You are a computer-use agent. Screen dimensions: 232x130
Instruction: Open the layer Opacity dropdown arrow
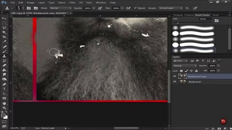coord(219,66)
